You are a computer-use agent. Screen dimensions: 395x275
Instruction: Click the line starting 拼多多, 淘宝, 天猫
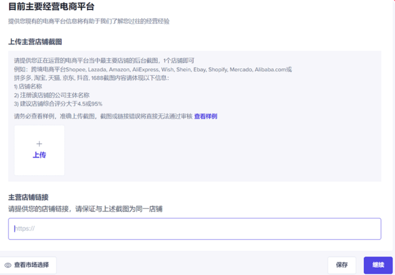point(92,78)
